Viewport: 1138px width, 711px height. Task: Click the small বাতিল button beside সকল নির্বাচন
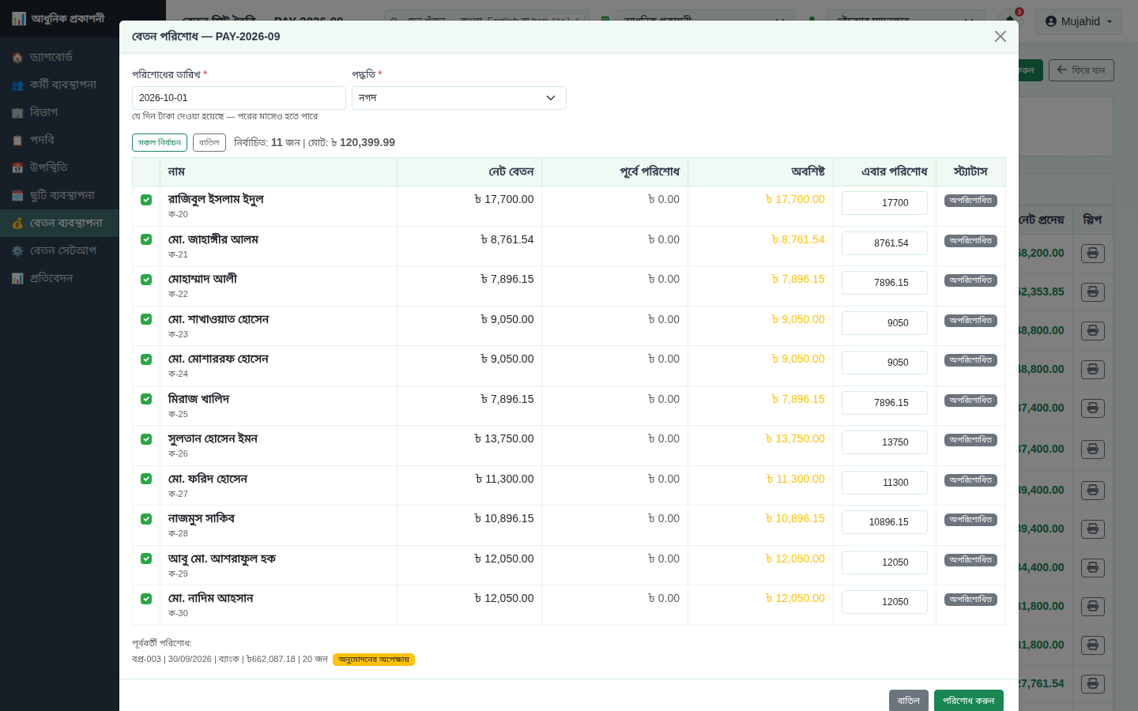[209, 142]
